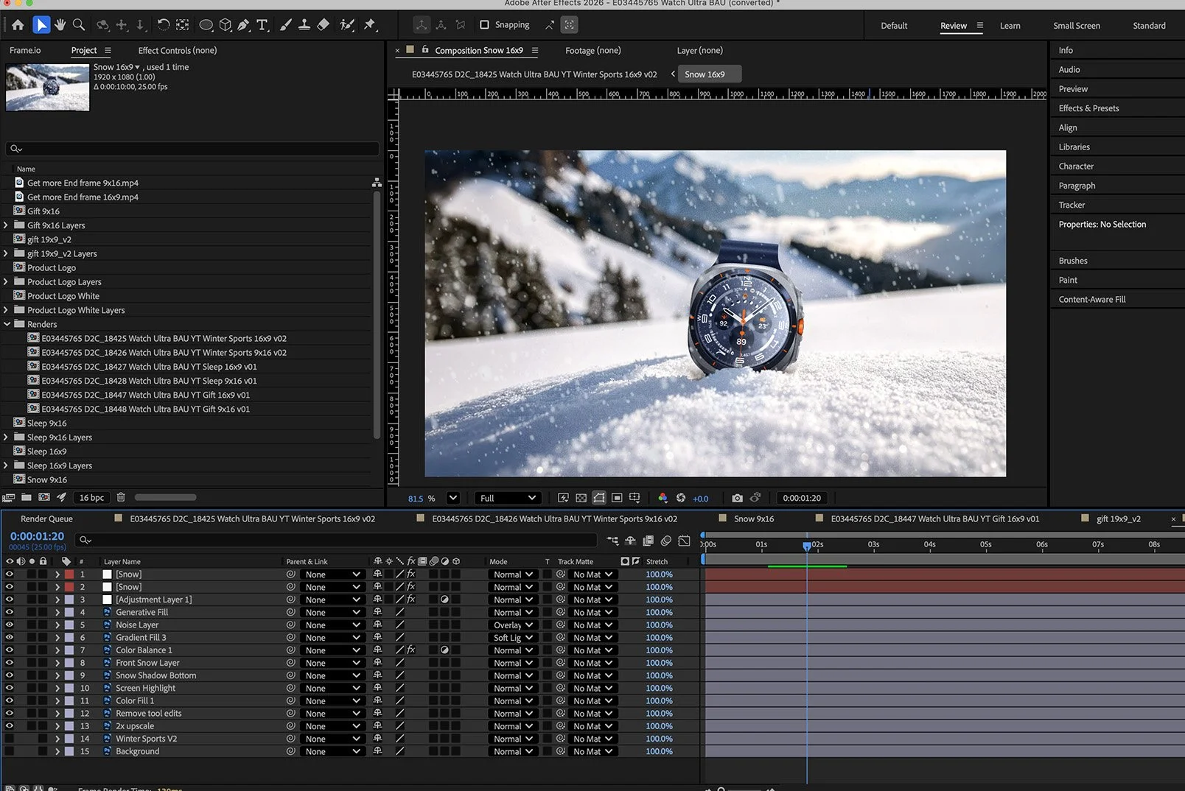
Task: Click the red label swatch of layer 1
Action: [x=69, y=574]
